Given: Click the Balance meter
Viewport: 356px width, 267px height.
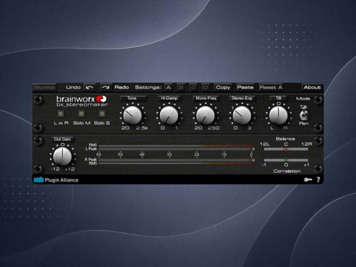Looking at the screenshot, I should click(x=286, y=149).
